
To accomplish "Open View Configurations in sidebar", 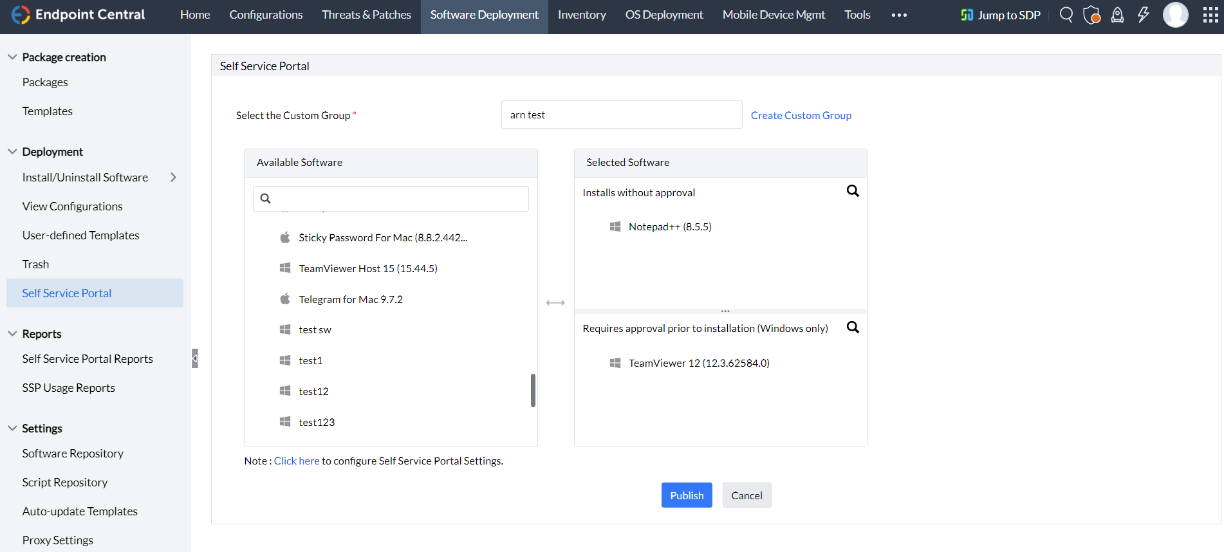I will point(72,207).
